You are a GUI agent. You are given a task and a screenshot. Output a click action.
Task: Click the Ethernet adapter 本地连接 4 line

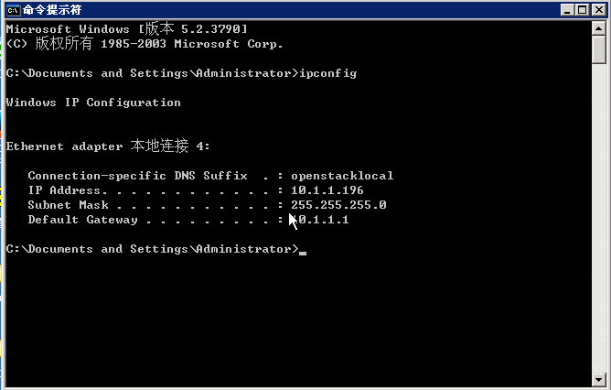click(108, 146)
